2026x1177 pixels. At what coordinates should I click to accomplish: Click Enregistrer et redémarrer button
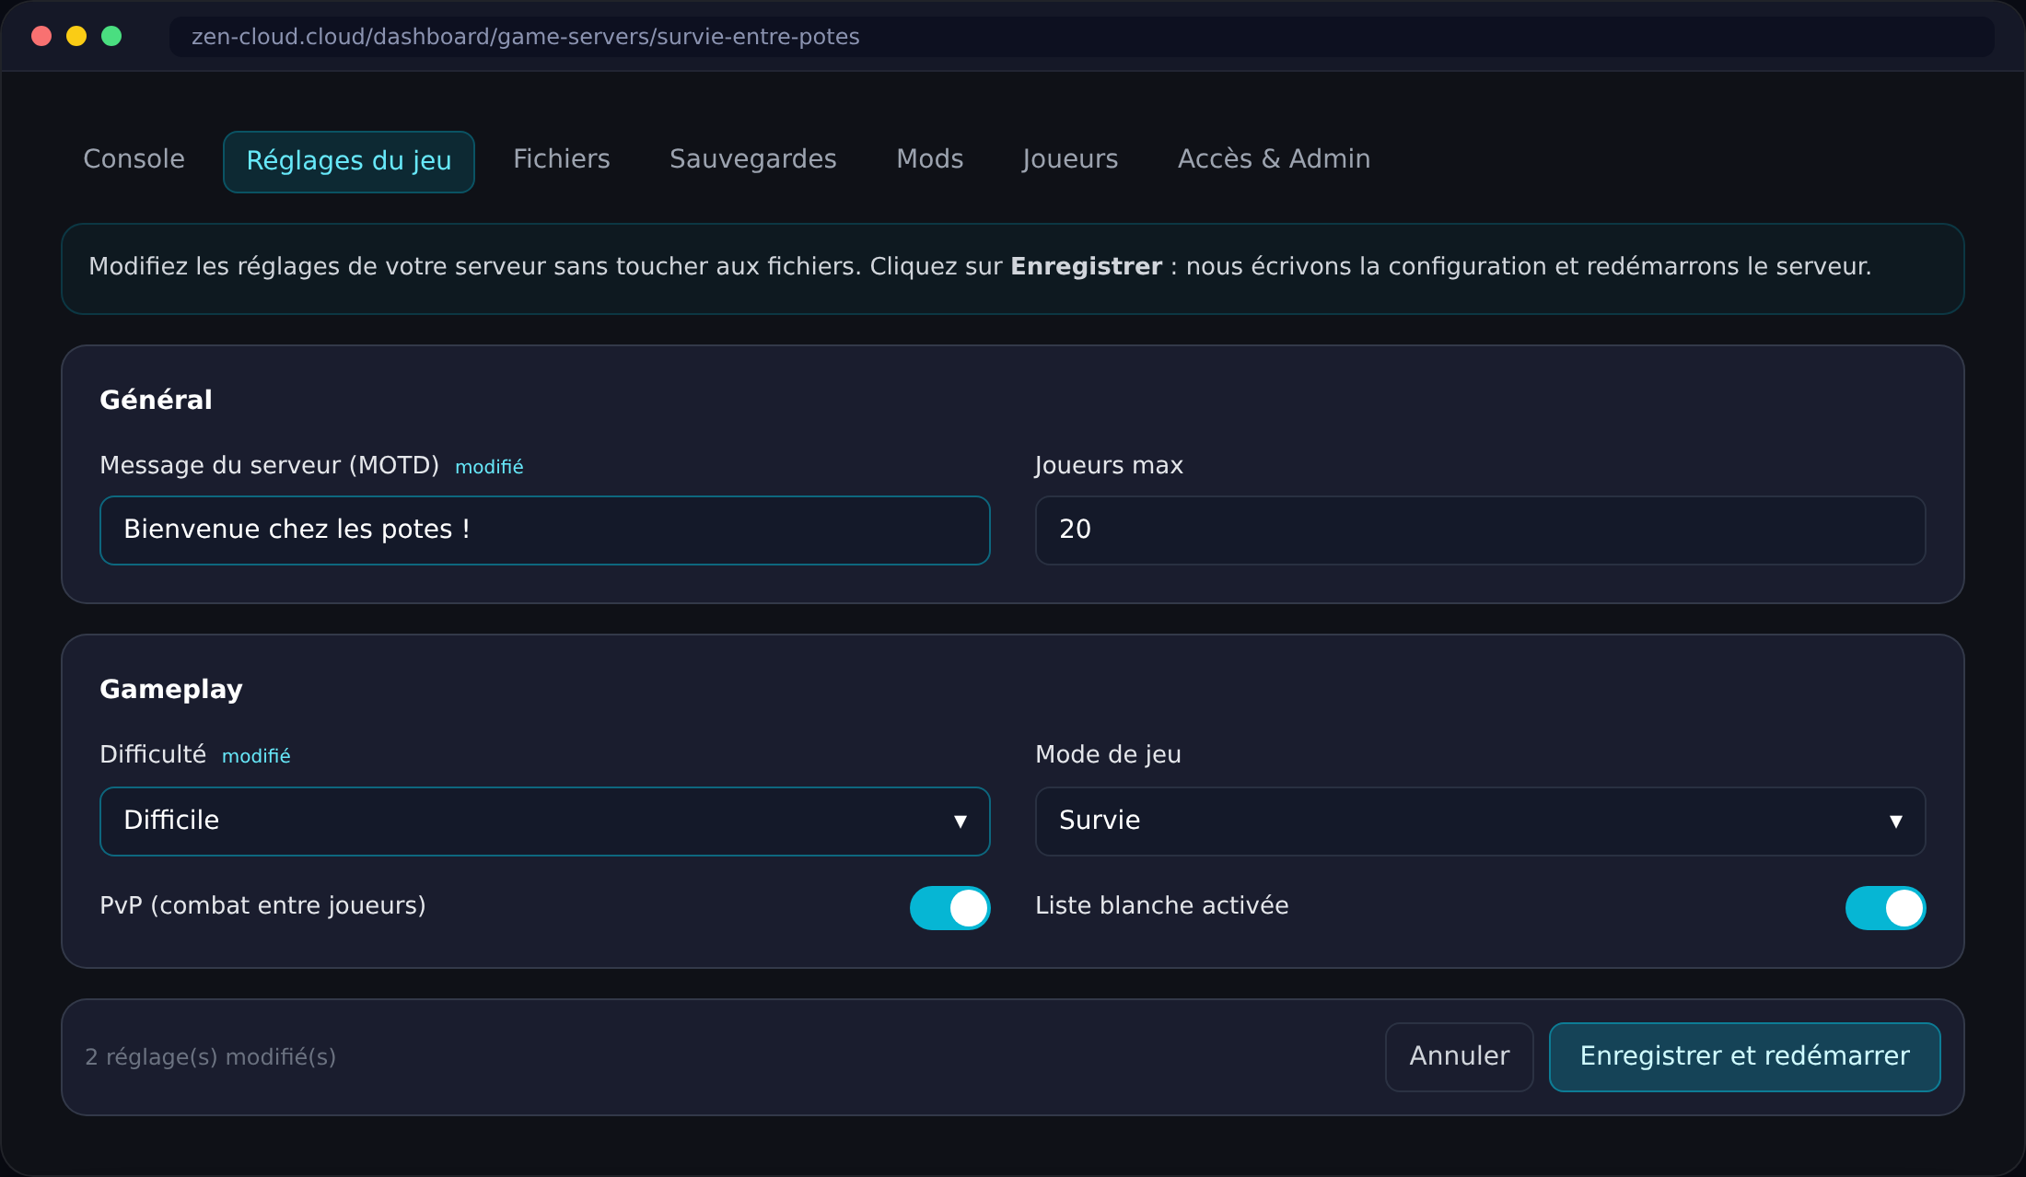(x=1744, y=1056)
